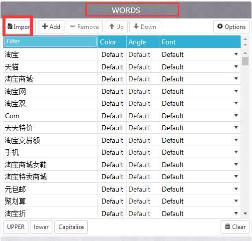Open the Options gear menu
252x241 pixels.
point(231,26)
